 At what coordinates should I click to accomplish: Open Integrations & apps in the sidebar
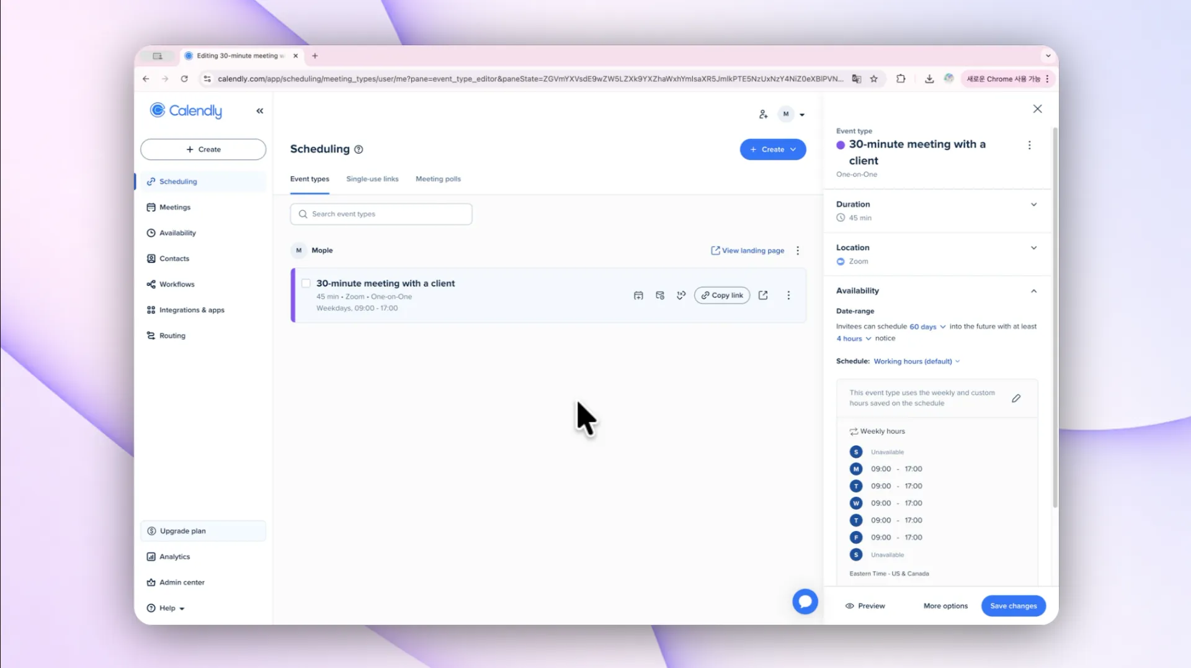pyautogui.click(x=203, y=310)
